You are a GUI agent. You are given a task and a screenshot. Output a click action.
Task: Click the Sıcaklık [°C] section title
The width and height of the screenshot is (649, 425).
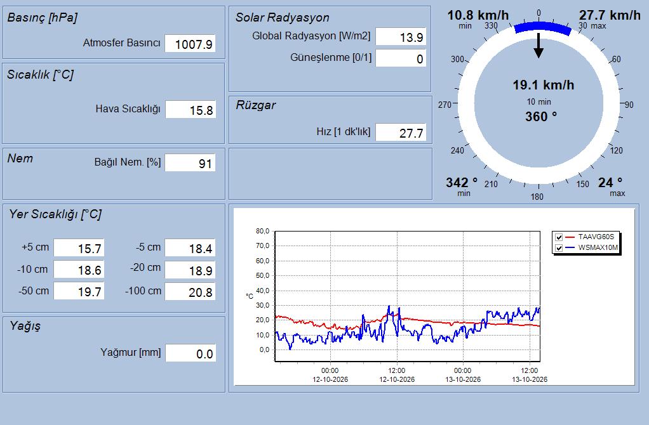tap(40, 75)
